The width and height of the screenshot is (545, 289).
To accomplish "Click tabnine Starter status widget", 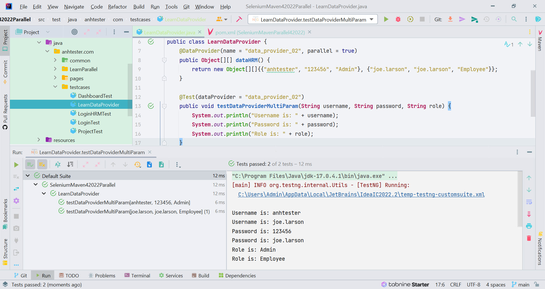I will [405, 284].
